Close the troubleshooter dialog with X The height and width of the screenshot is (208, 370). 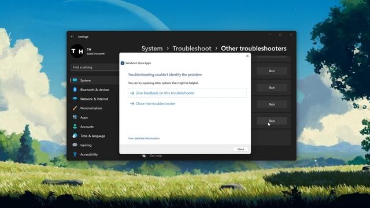point(247,56)
